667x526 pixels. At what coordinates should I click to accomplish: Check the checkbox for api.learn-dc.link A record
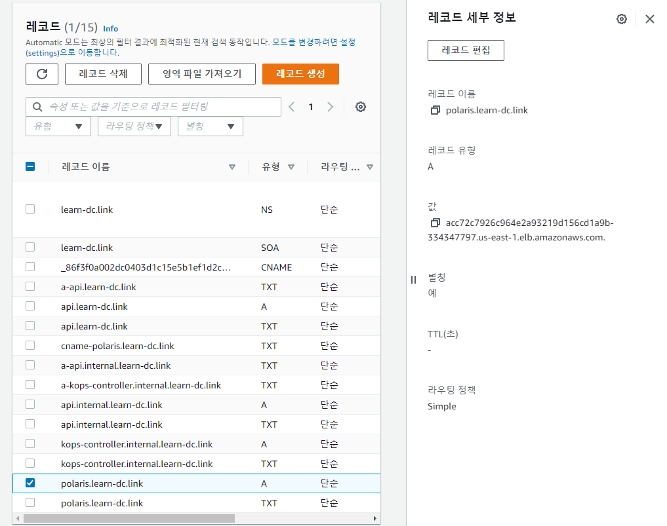[30, 307]
